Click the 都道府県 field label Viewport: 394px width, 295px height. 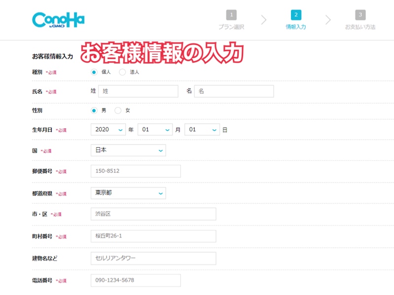[42, 193]
